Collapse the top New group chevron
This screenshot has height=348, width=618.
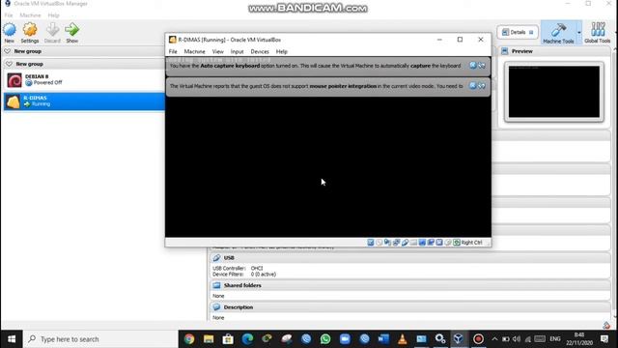pos(8,51)
